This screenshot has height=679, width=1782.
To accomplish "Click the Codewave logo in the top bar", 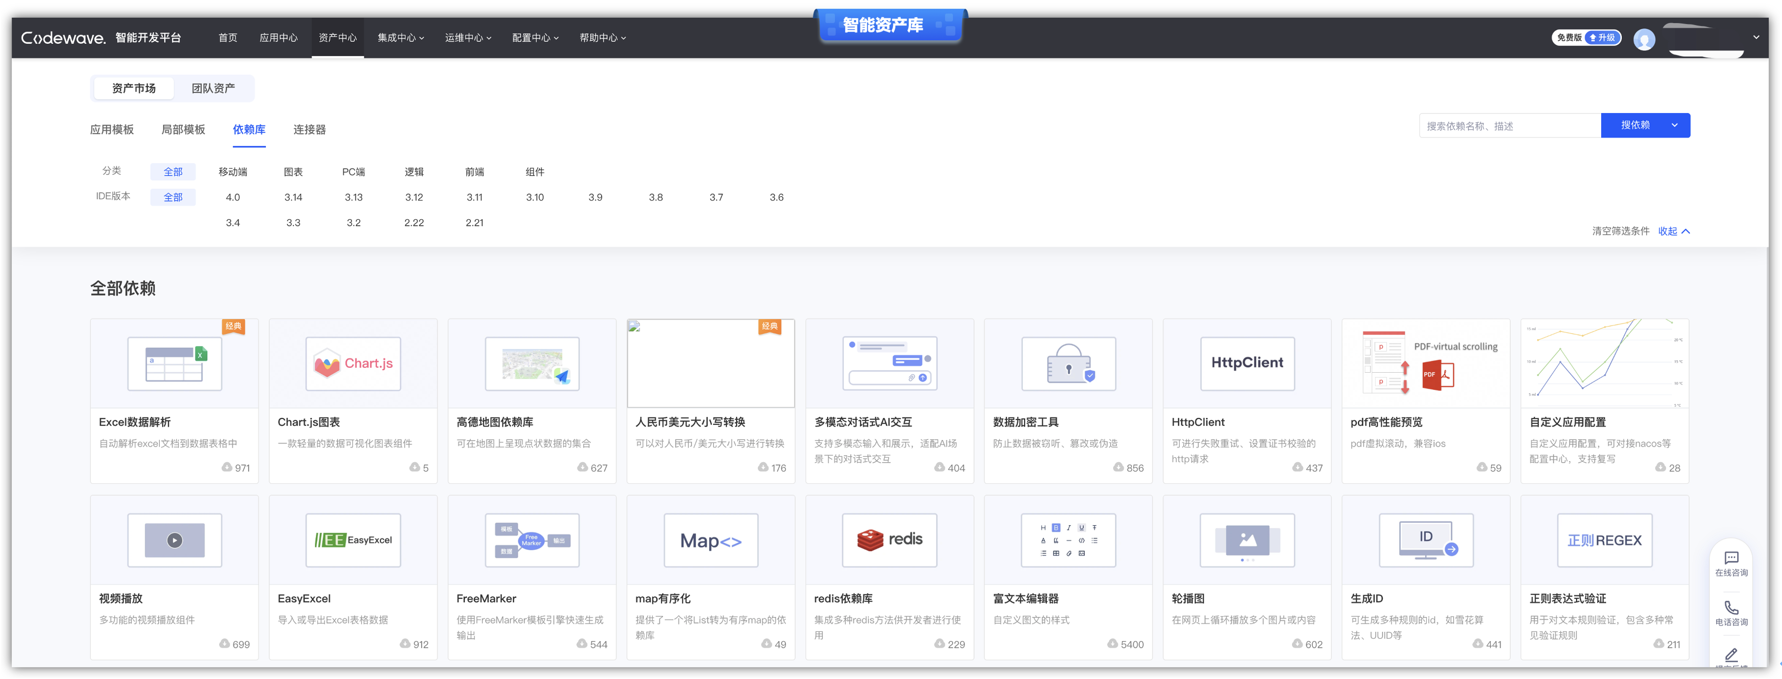I will pyautogui.click(x=63, y=38).
